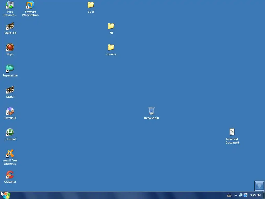Click the Supermium browser shortcut
This screenshot has width=265, height=199.
pos(10,71)
